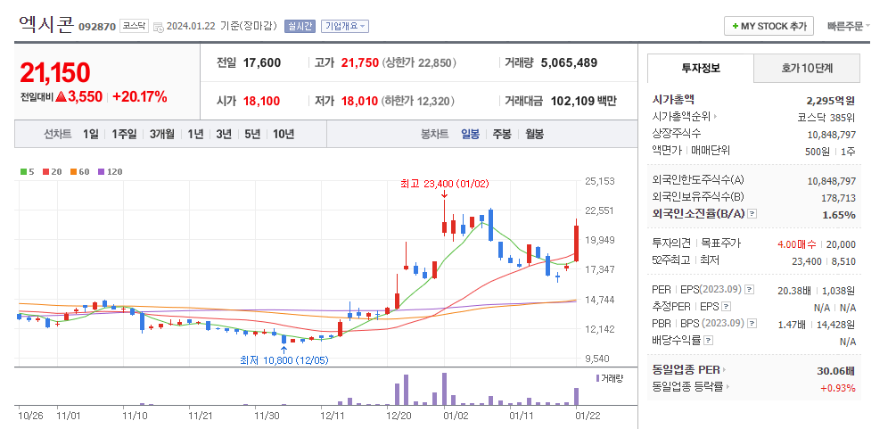Click 시가총액 value 2,295억원
The image size is (896, 429).
[831, 101]
